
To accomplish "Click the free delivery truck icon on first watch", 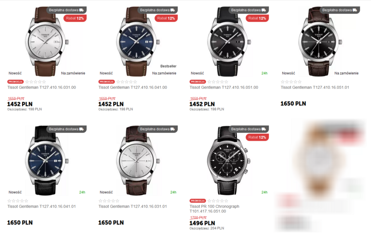I will tap(81, 10).
